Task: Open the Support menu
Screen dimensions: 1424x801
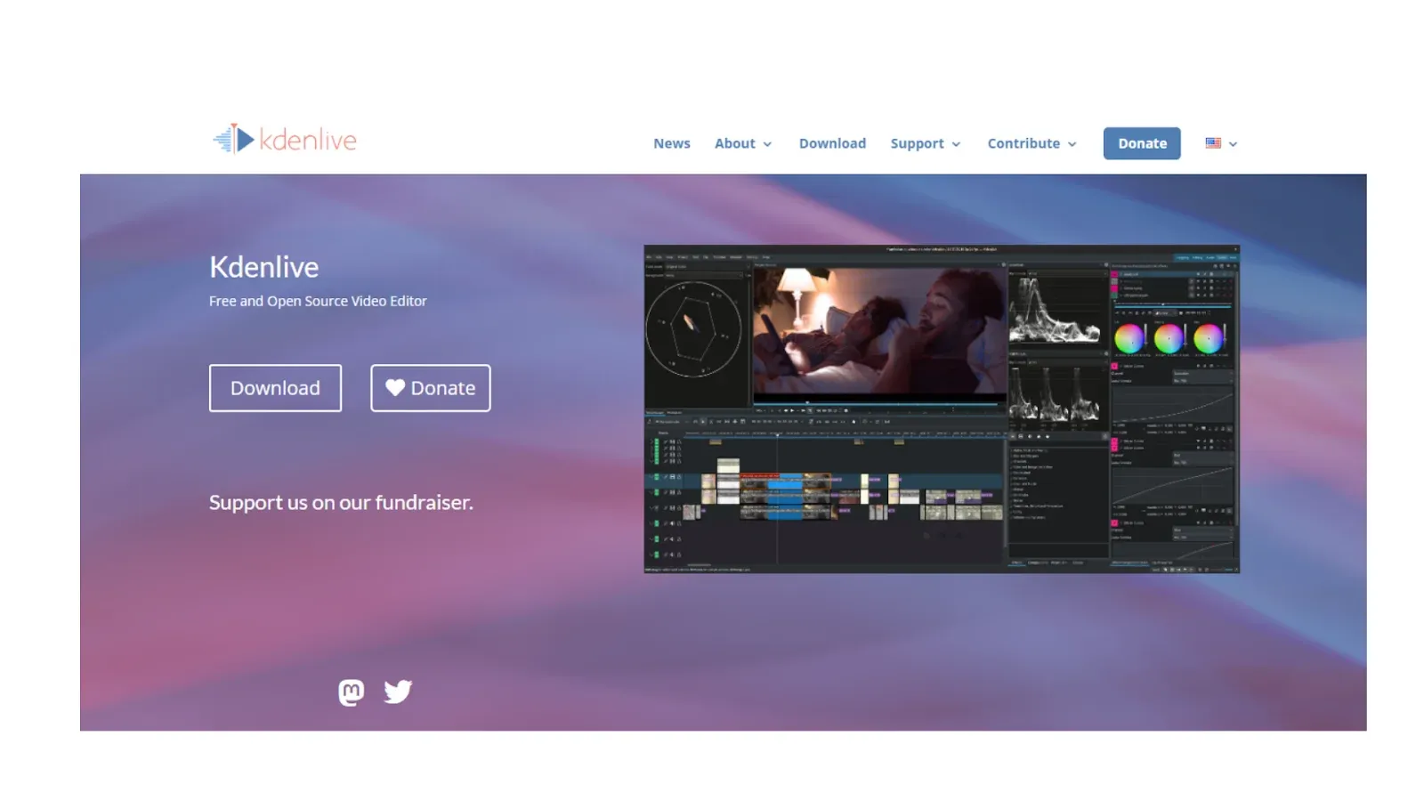Action: pos(917,143)
